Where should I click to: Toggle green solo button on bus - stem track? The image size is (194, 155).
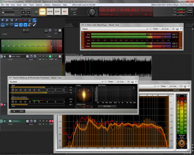(50, 56)
